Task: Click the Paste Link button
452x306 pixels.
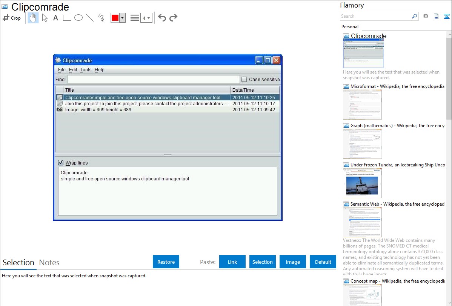Action: pyautogui.click(x=232, y=262)
